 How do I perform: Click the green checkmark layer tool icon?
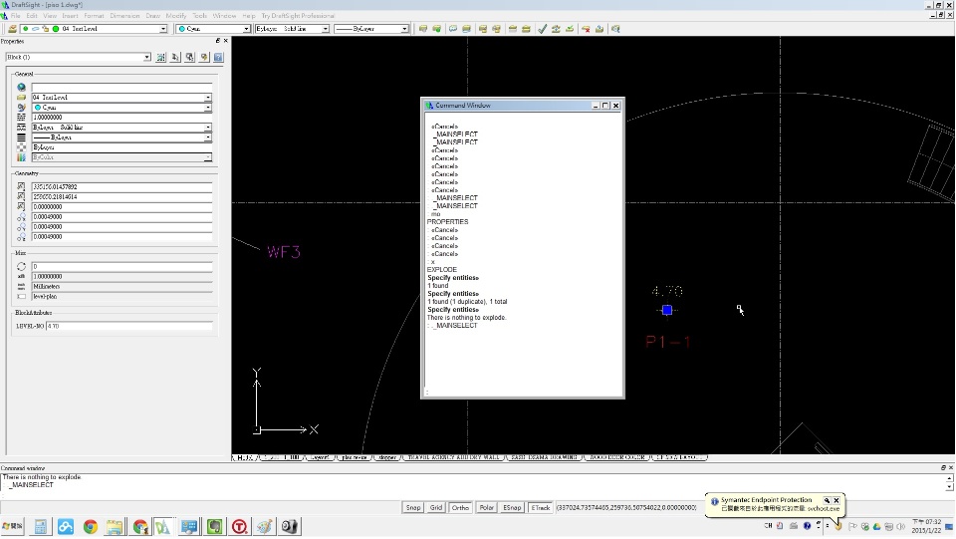pyautogui.click(x=542, y=29)
